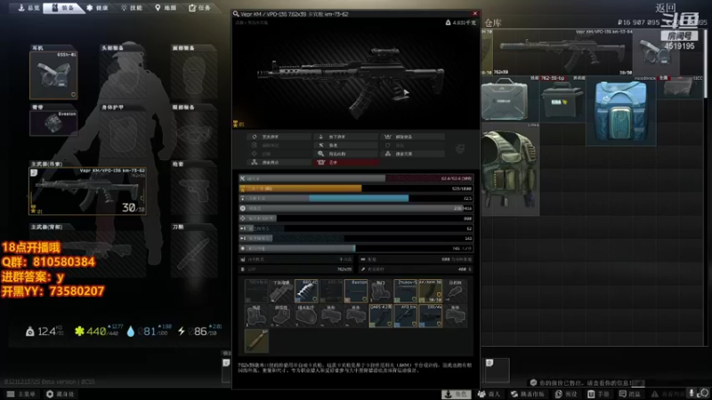712x400 pixels.
Task: Select the green tactical vest in stash
Action: coord(510,169)
